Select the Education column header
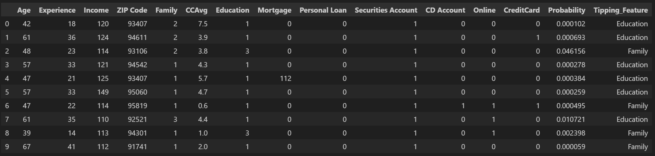Image resolution: width=655 pixels, height=156 pixels. tap(232, 10)
